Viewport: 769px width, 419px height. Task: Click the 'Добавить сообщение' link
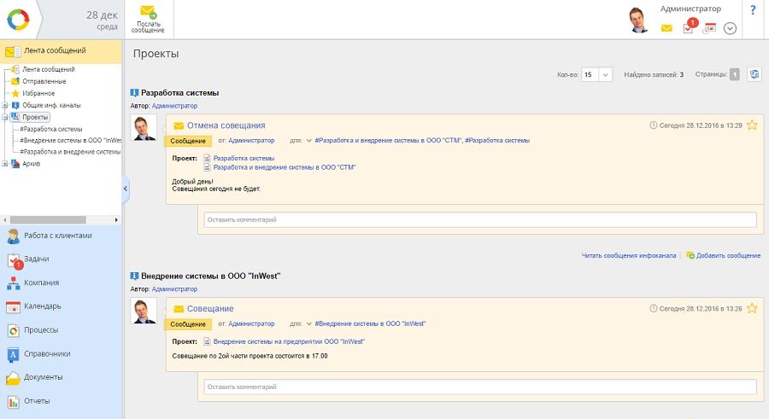(x=727, y=256)
